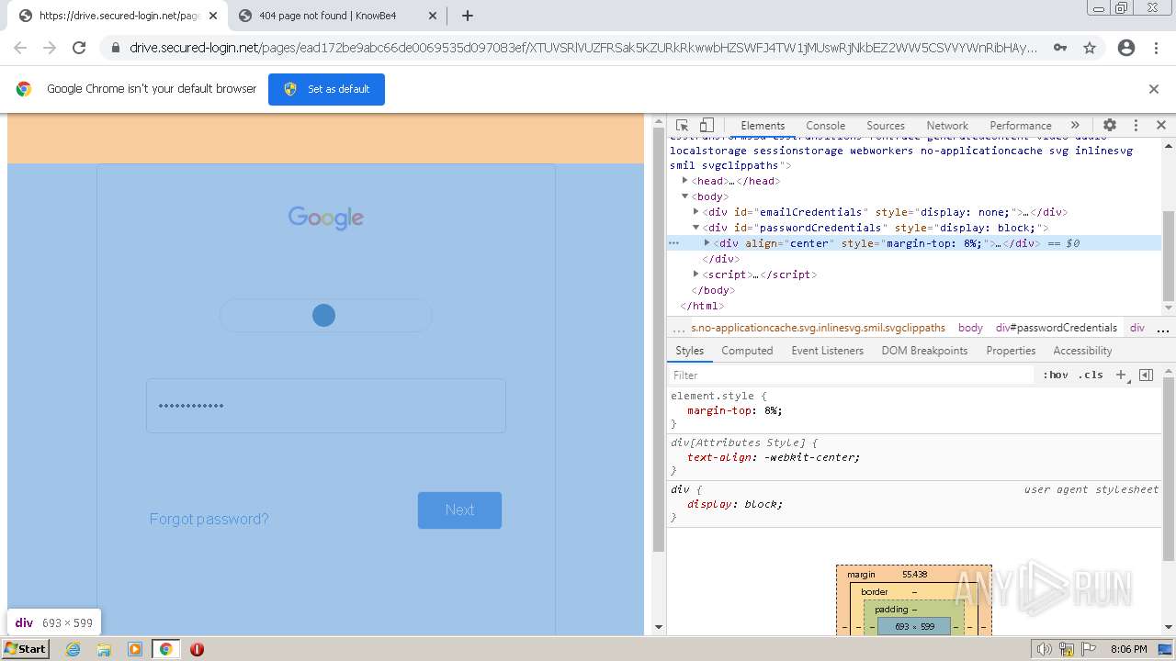Open DOM Breakpoints tab
The width and height of the screenshot is (1176, 661).
coord(924,351)
